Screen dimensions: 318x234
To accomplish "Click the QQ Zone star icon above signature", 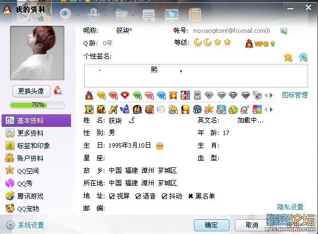I will [x=288, y=57].
